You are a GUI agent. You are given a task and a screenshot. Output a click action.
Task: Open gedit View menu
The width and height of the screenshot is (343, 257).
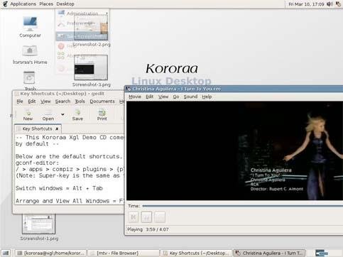pos(45,102)
